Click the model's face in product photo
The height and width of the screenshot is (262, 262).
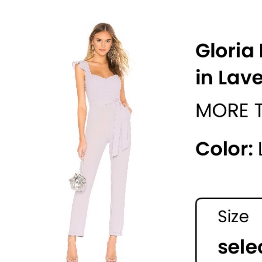(x=103, y=44)
